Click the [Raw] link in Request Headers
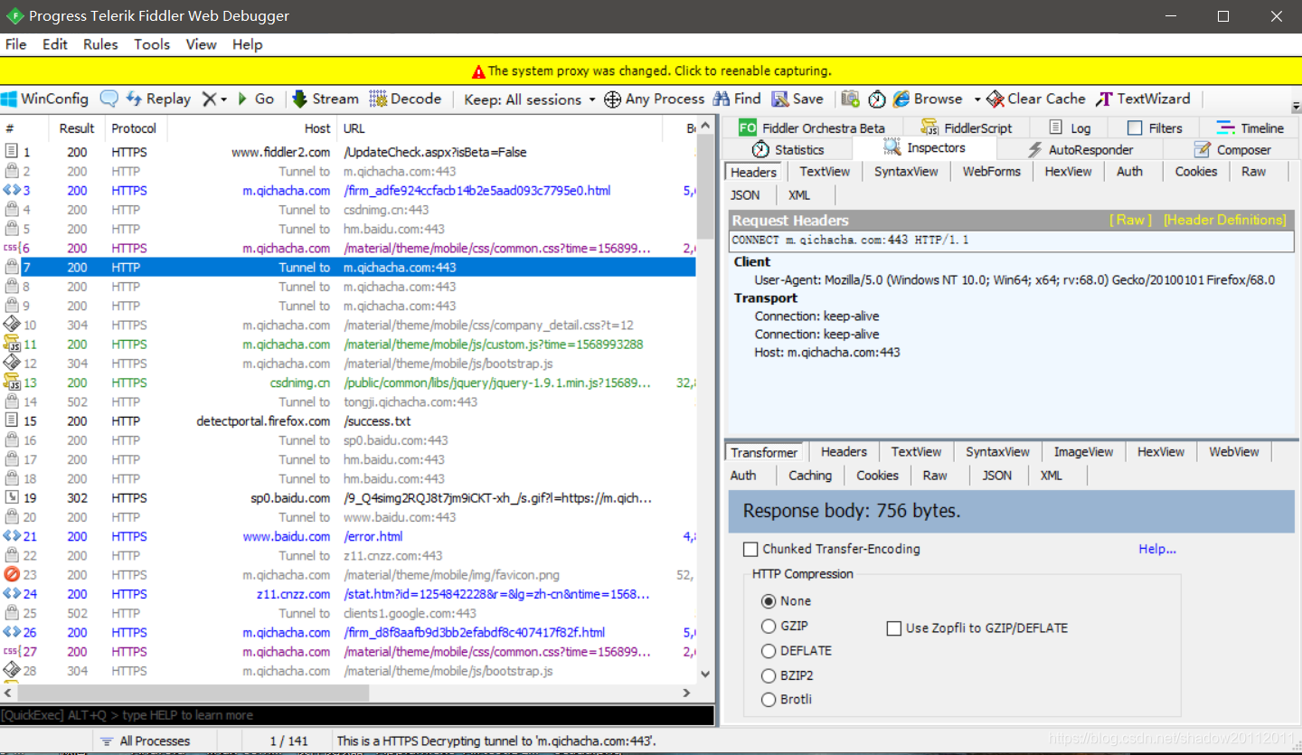1302x755 pixels. 1131,220
